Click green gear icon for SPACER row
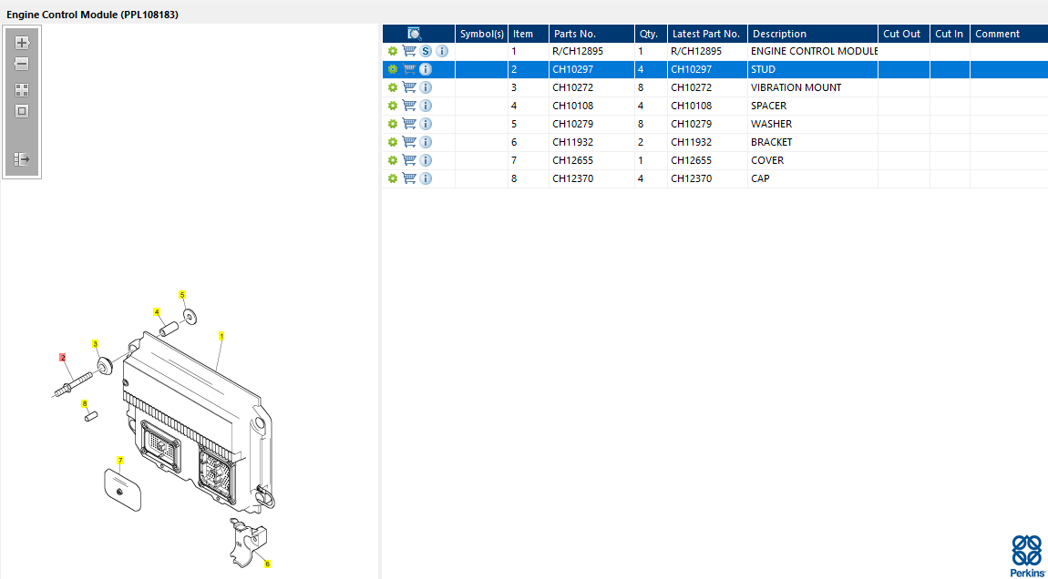Image resolution: width=1048 pixels, height=579 pixels. tap(393, 106)
